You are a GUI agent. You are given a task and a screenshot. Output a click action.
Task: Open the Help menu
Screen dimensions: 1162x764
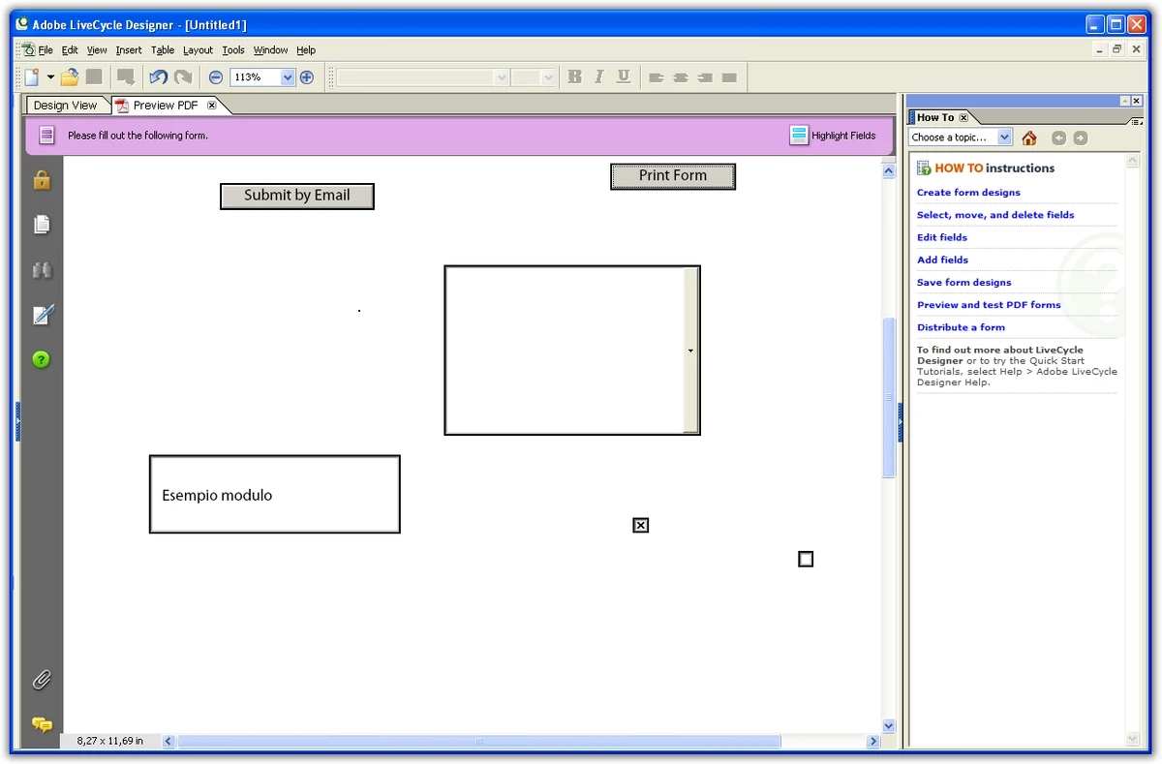(x=306, y=50)
